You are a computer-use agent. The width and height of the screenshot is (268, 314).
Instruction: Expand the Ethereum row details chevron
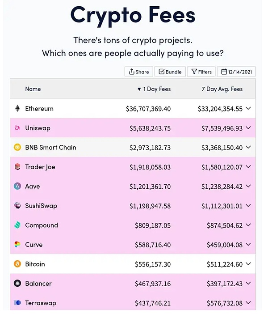click(248, 108)
